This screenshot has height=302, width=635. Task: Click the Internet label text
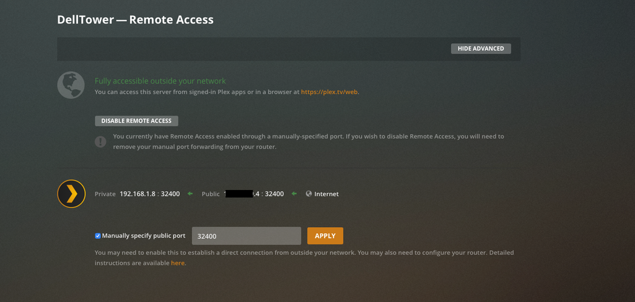pos(326,194)
